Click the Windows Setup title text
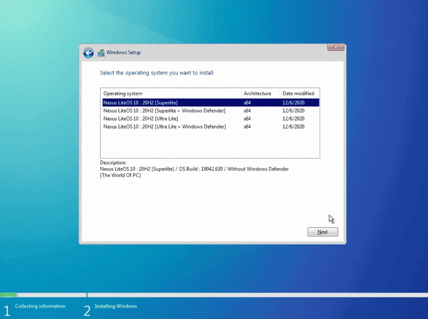Viewport: 428px width, 319px height. click(123, 53)
